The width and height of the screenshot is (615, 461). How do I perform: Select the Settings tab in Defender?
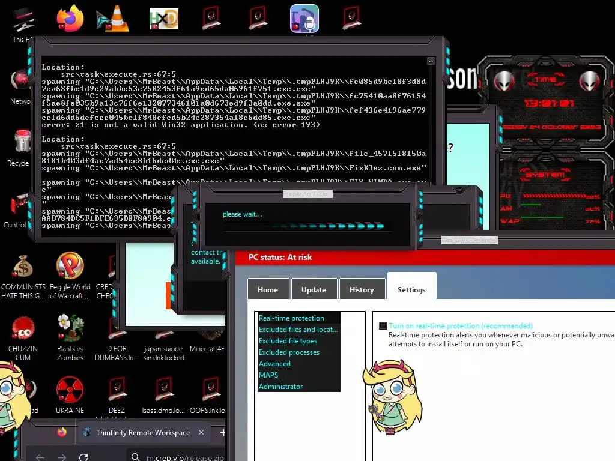tap(411, 287)
